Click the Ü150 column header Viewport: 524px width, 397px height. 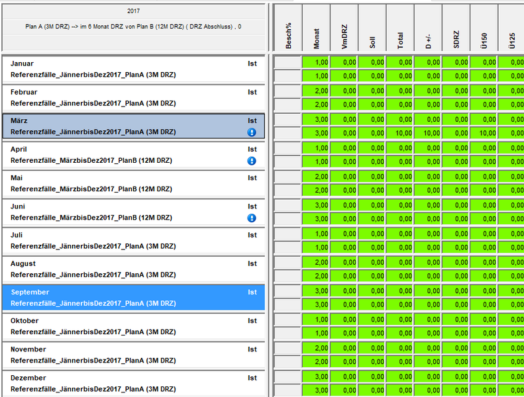click(484, 28)
